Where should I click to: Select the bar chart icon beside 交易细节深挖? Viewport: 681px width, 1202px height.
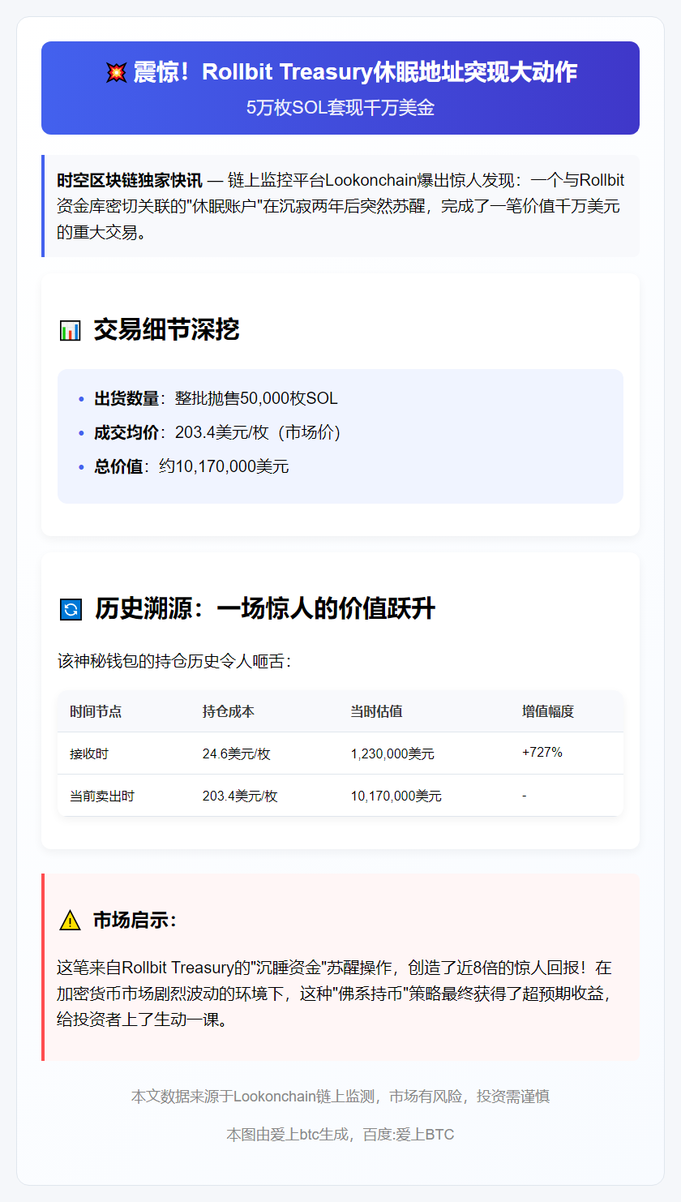(x=70, y=329)
